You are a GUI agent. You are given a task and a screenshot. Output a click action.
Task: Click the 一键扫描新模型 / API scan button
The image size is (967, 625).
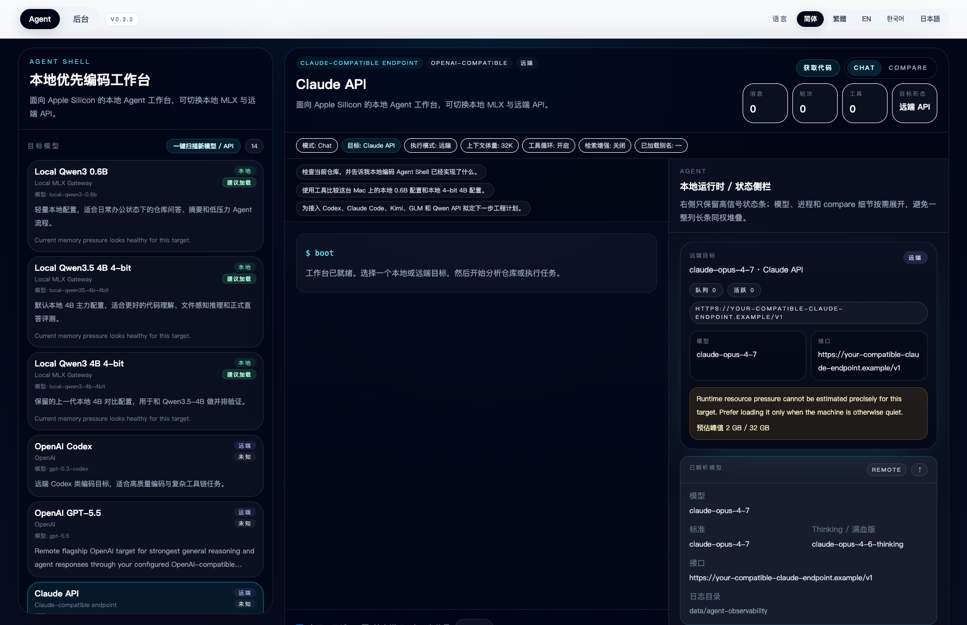click(x=203, y=146)
